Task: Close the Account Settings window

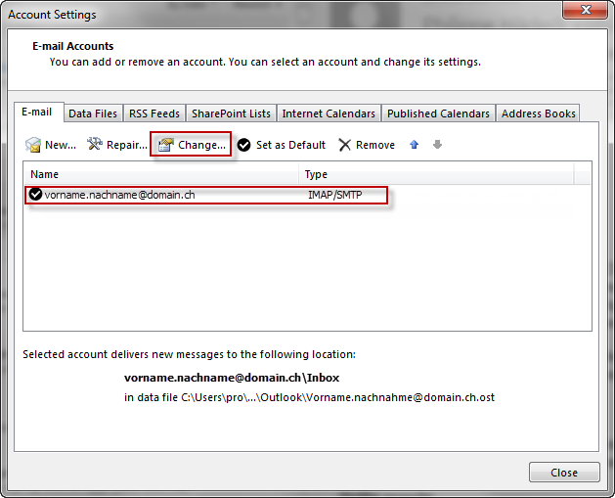Action: click(x=585, y=10)
